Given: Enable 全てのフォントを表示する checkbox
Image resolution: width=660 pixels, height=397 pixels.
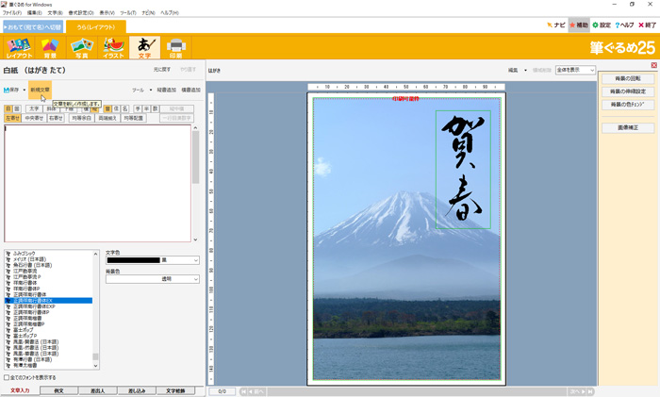Looking at the screenshot, I should [8, 377].
